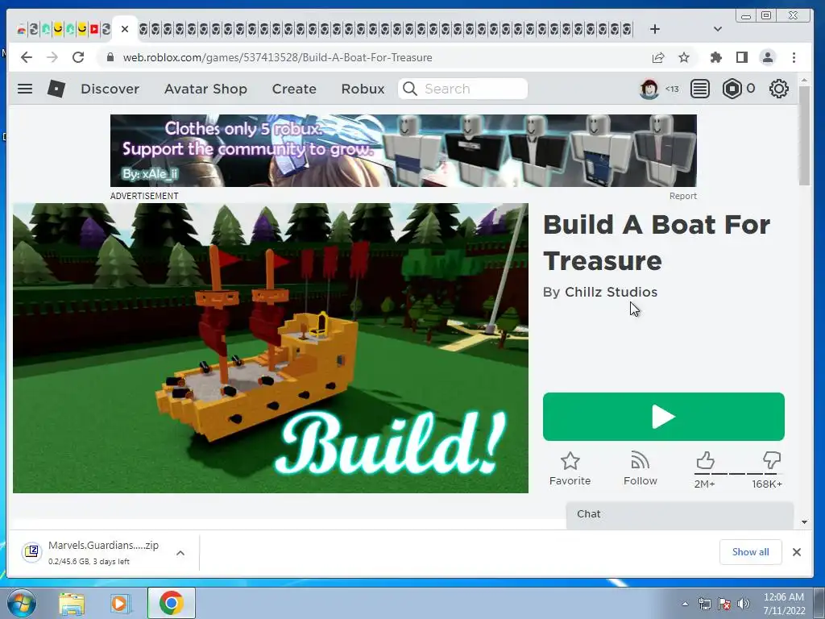The width and height of the screenshot is (825, 619).
Task: Open Roblox settings gear icon
Action: pyautogui.click(x=779, y=89)
